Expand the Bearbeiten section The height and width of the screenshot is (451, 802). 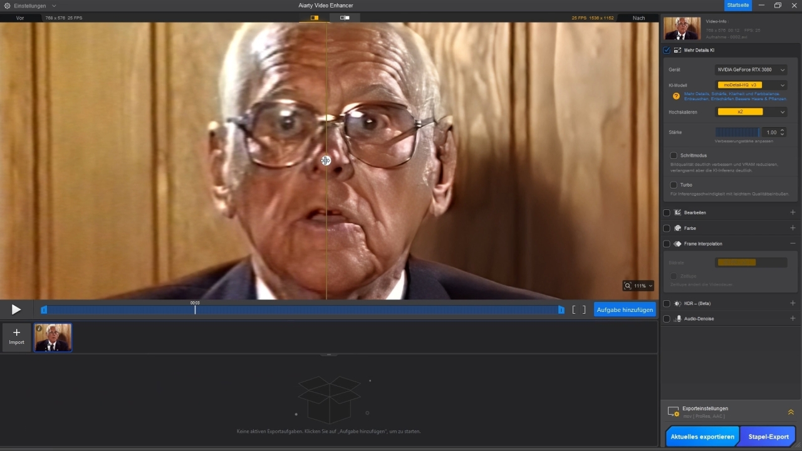(793, 213)
